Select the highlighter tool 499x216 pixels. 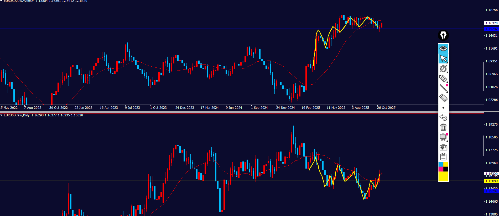443,78
